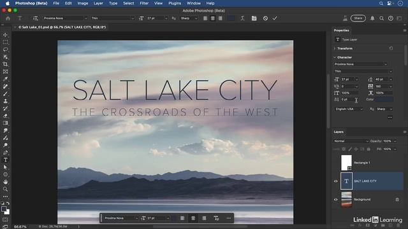Toggle Quick Mask mode
Image resolution: width=408 pixels, height=229 pixels.
click(5, 219)
